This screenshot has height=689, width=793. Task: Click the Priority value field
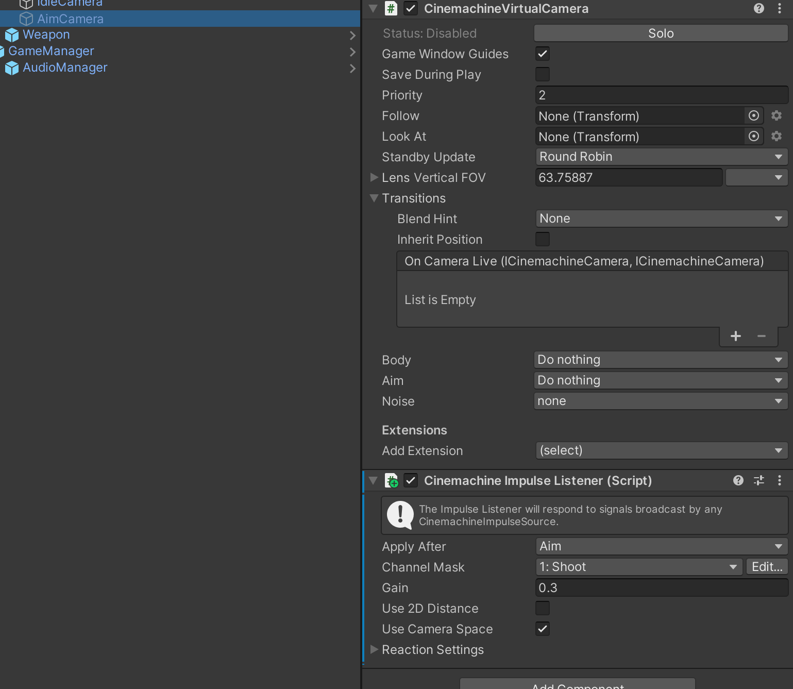(662, 95)
